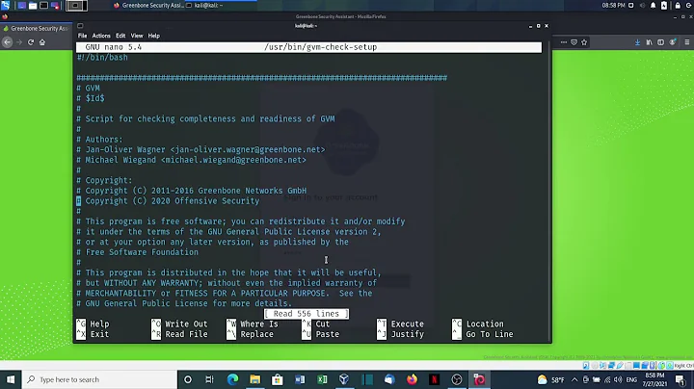Go back in Firefox
Viewport: 694px width, 389px height.
pyautogui.click(x=8, y=42)
